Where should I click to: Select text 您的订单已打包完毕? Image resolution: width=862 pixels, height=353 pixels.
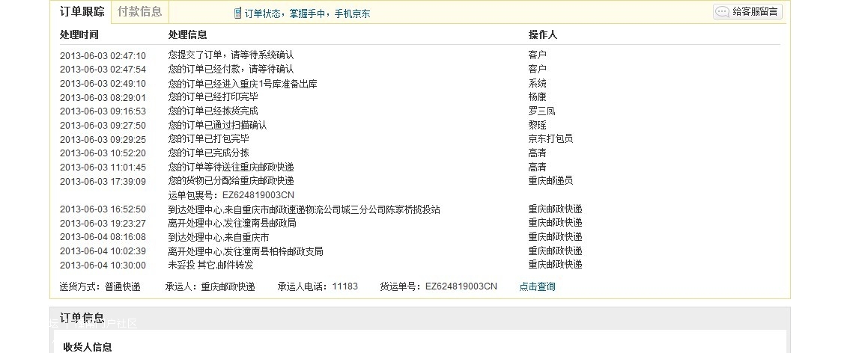(x=208, y=139)
